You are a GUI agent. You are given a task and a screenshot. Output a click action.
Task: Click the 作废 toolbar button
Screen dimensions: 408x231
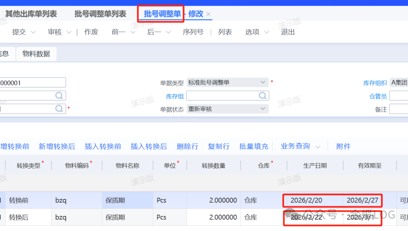tap(91, 32)
